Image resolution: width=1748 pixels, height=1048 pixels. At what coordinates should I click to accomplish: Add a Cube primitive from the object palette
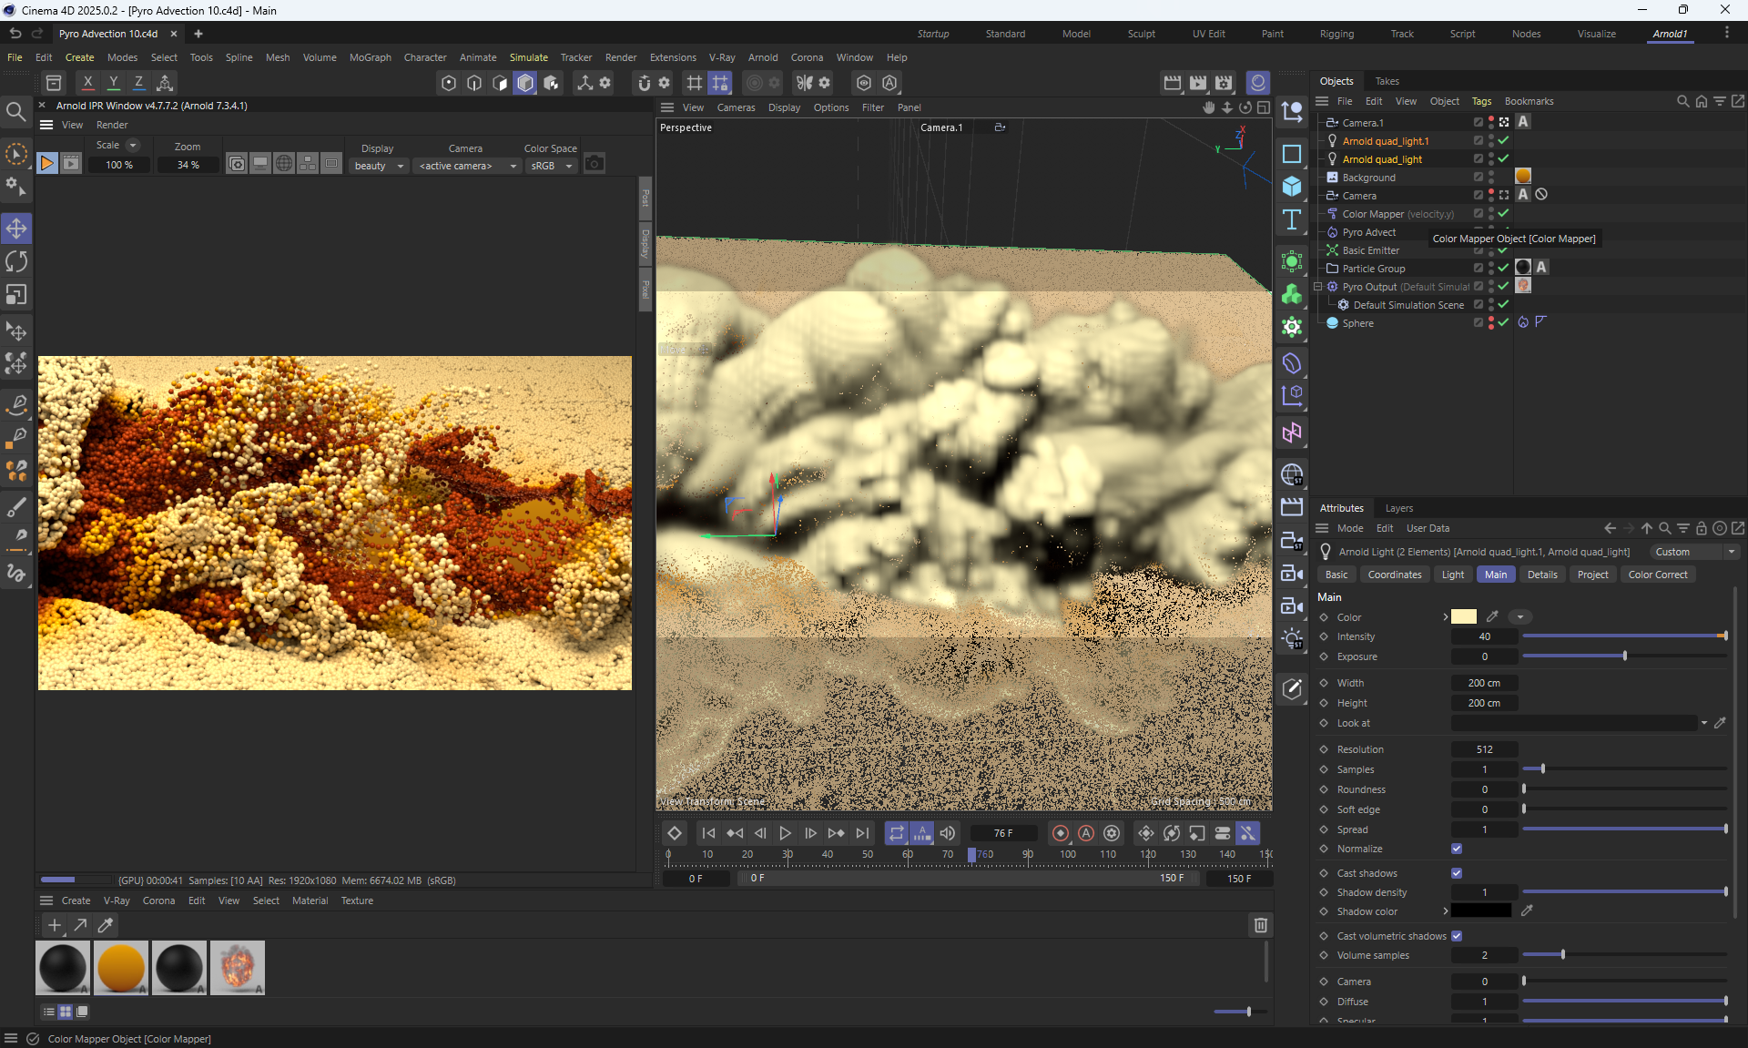pos(1292,187)
